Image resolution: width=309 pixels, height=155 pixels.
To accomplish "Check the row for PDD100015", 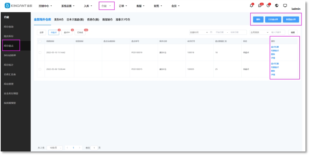I will pos(40,69).
